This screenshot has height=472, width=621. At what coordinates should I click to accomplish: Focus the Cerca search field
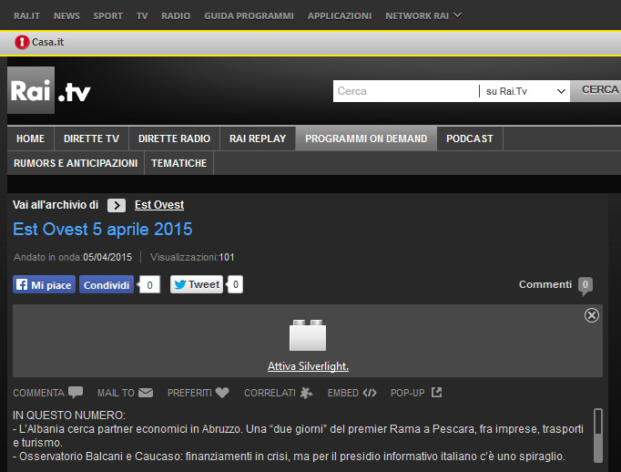pyautogui.click(x=405, y=91)
